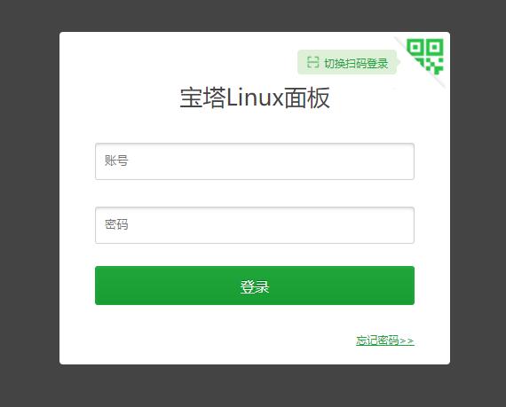Viewport: 506px width, 407px height.
Task: Place cursor at right end of 密码 field
Action: (x=409, y=225)
